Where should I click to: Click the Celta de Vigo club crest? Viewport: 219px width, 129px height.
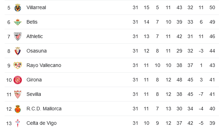(18, 123)
